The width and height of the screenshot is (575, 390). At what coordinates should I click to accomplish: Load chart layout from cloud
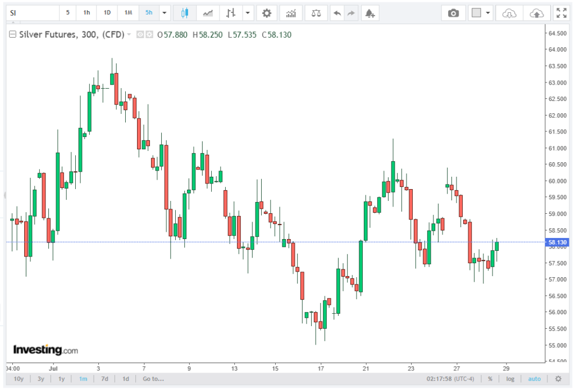[x=509, y=13]
